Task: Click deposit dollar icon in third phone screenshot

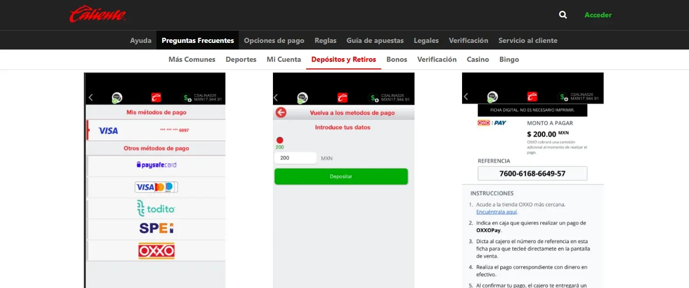Action: [x=563, y=98]
